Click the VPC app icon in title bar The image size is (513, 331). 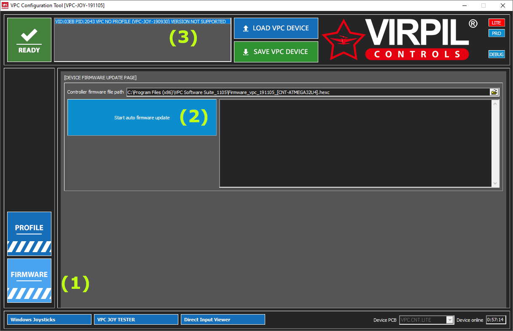click(x=5, y=5)
